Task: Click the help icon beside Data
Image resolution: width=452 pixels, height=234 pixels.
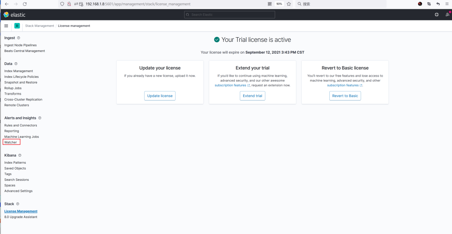Action: pos(16,64)
